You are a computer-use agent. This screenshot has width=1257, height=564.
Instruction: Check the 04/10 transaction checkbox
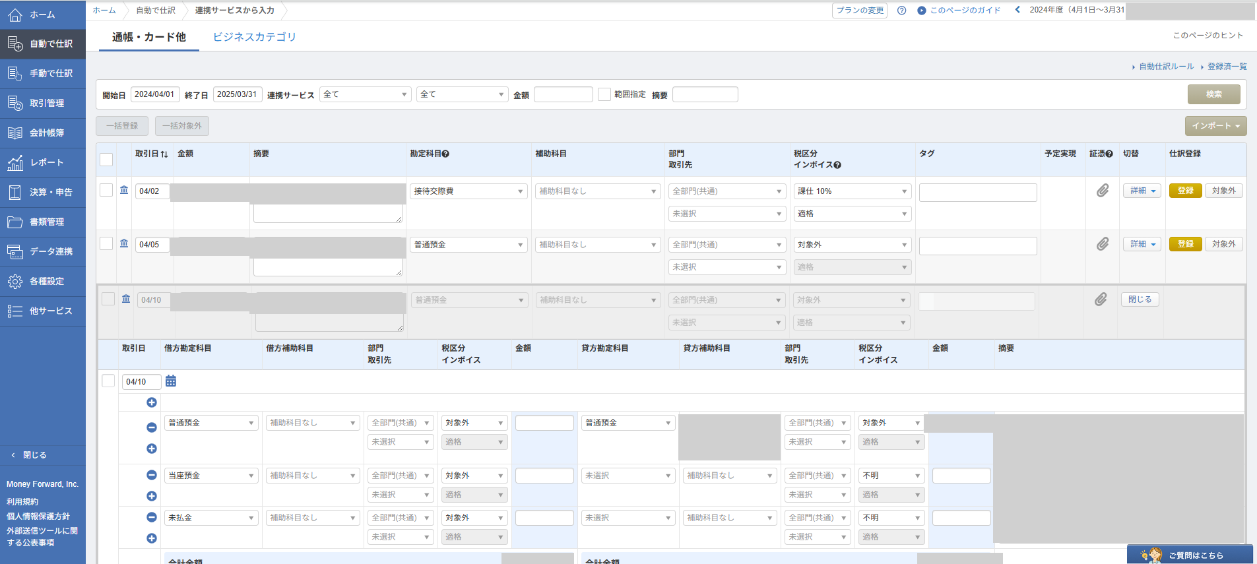click(x=108, y=299)
